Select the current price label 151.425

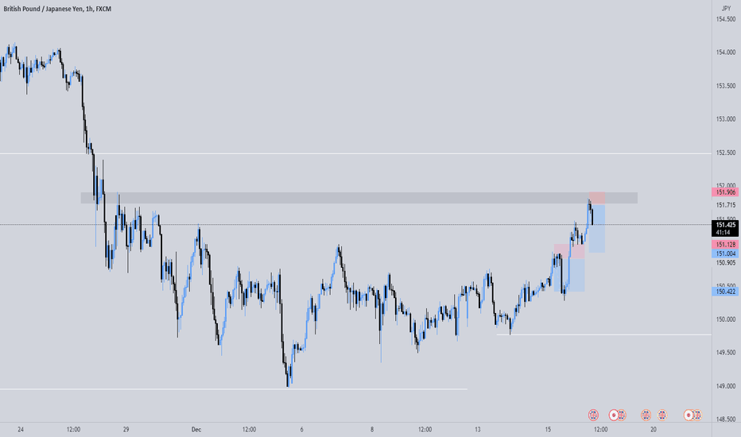725,225
